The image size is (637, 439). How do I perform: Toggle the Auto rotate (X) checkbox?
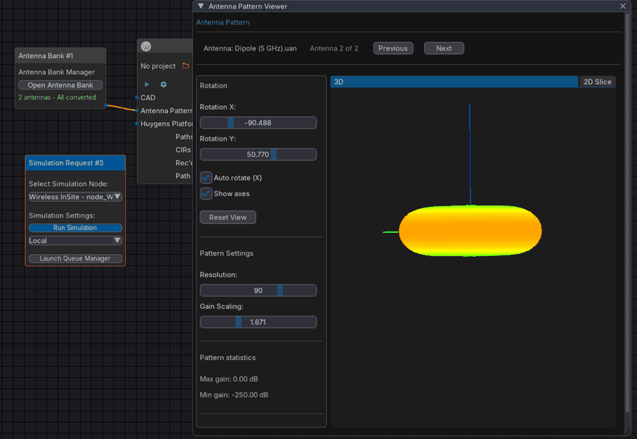point(206,178)
